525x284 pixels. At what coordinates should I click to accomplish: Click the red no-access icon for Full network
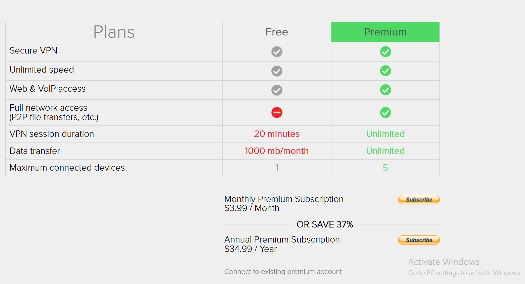(x=277, y=112)
